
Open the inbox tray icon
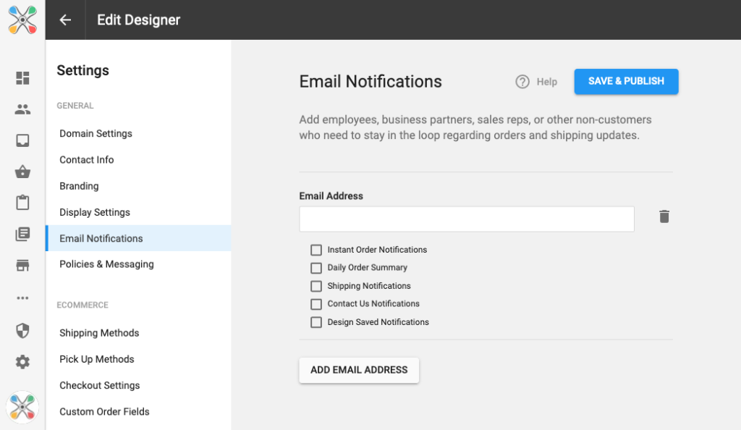22,141
